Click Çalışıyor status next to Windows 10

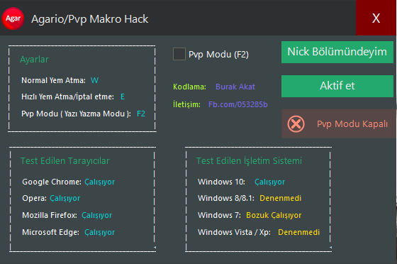[269, 182]
